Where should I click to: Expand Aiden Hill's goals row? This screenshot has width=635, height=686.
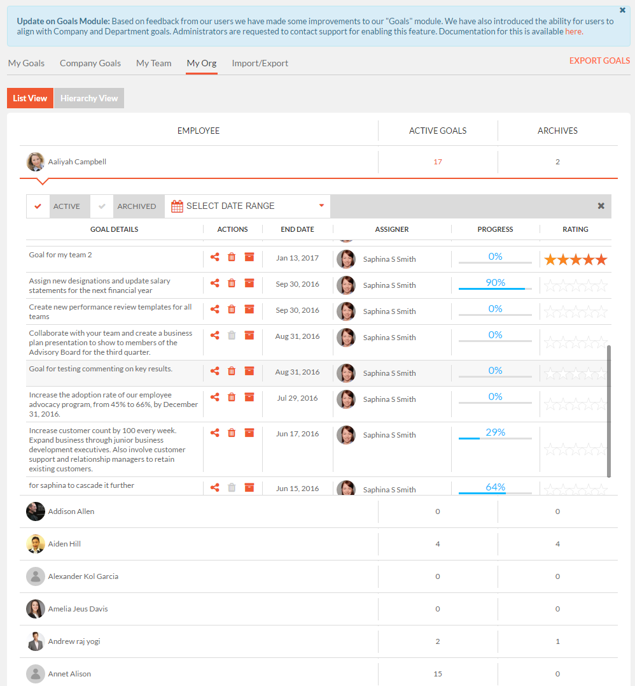pyautogui.click(x=319, y=544)
